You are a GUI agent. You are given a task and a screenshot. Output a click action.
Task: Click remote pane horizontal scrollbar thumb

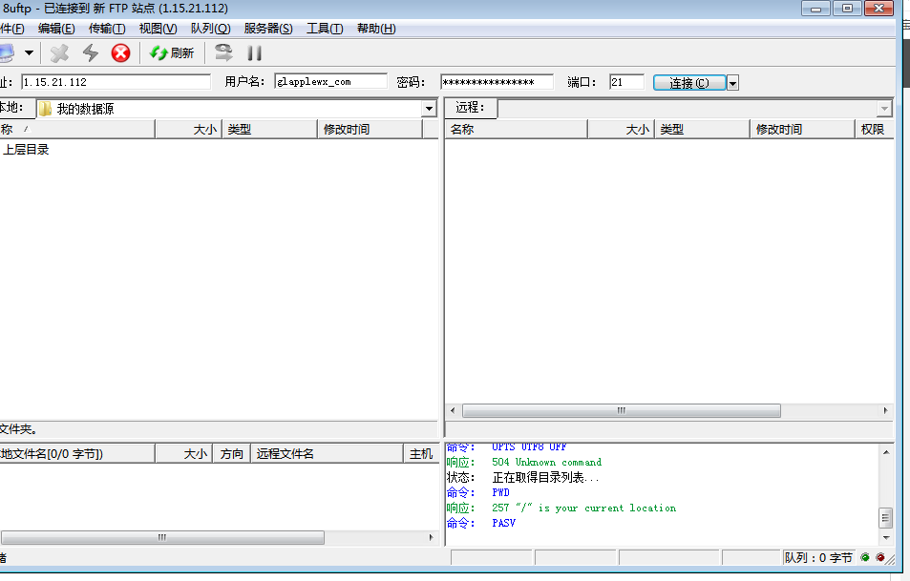pos(622,410)
